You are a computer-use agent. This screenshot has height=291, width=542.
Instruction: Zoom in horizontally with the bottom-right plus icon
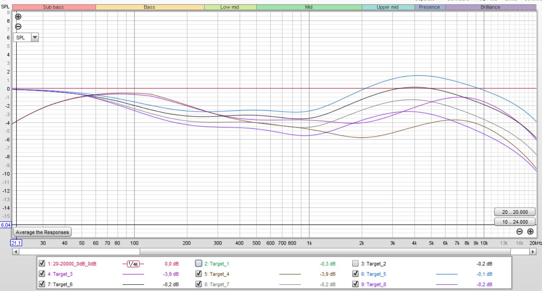pos(530,232)
